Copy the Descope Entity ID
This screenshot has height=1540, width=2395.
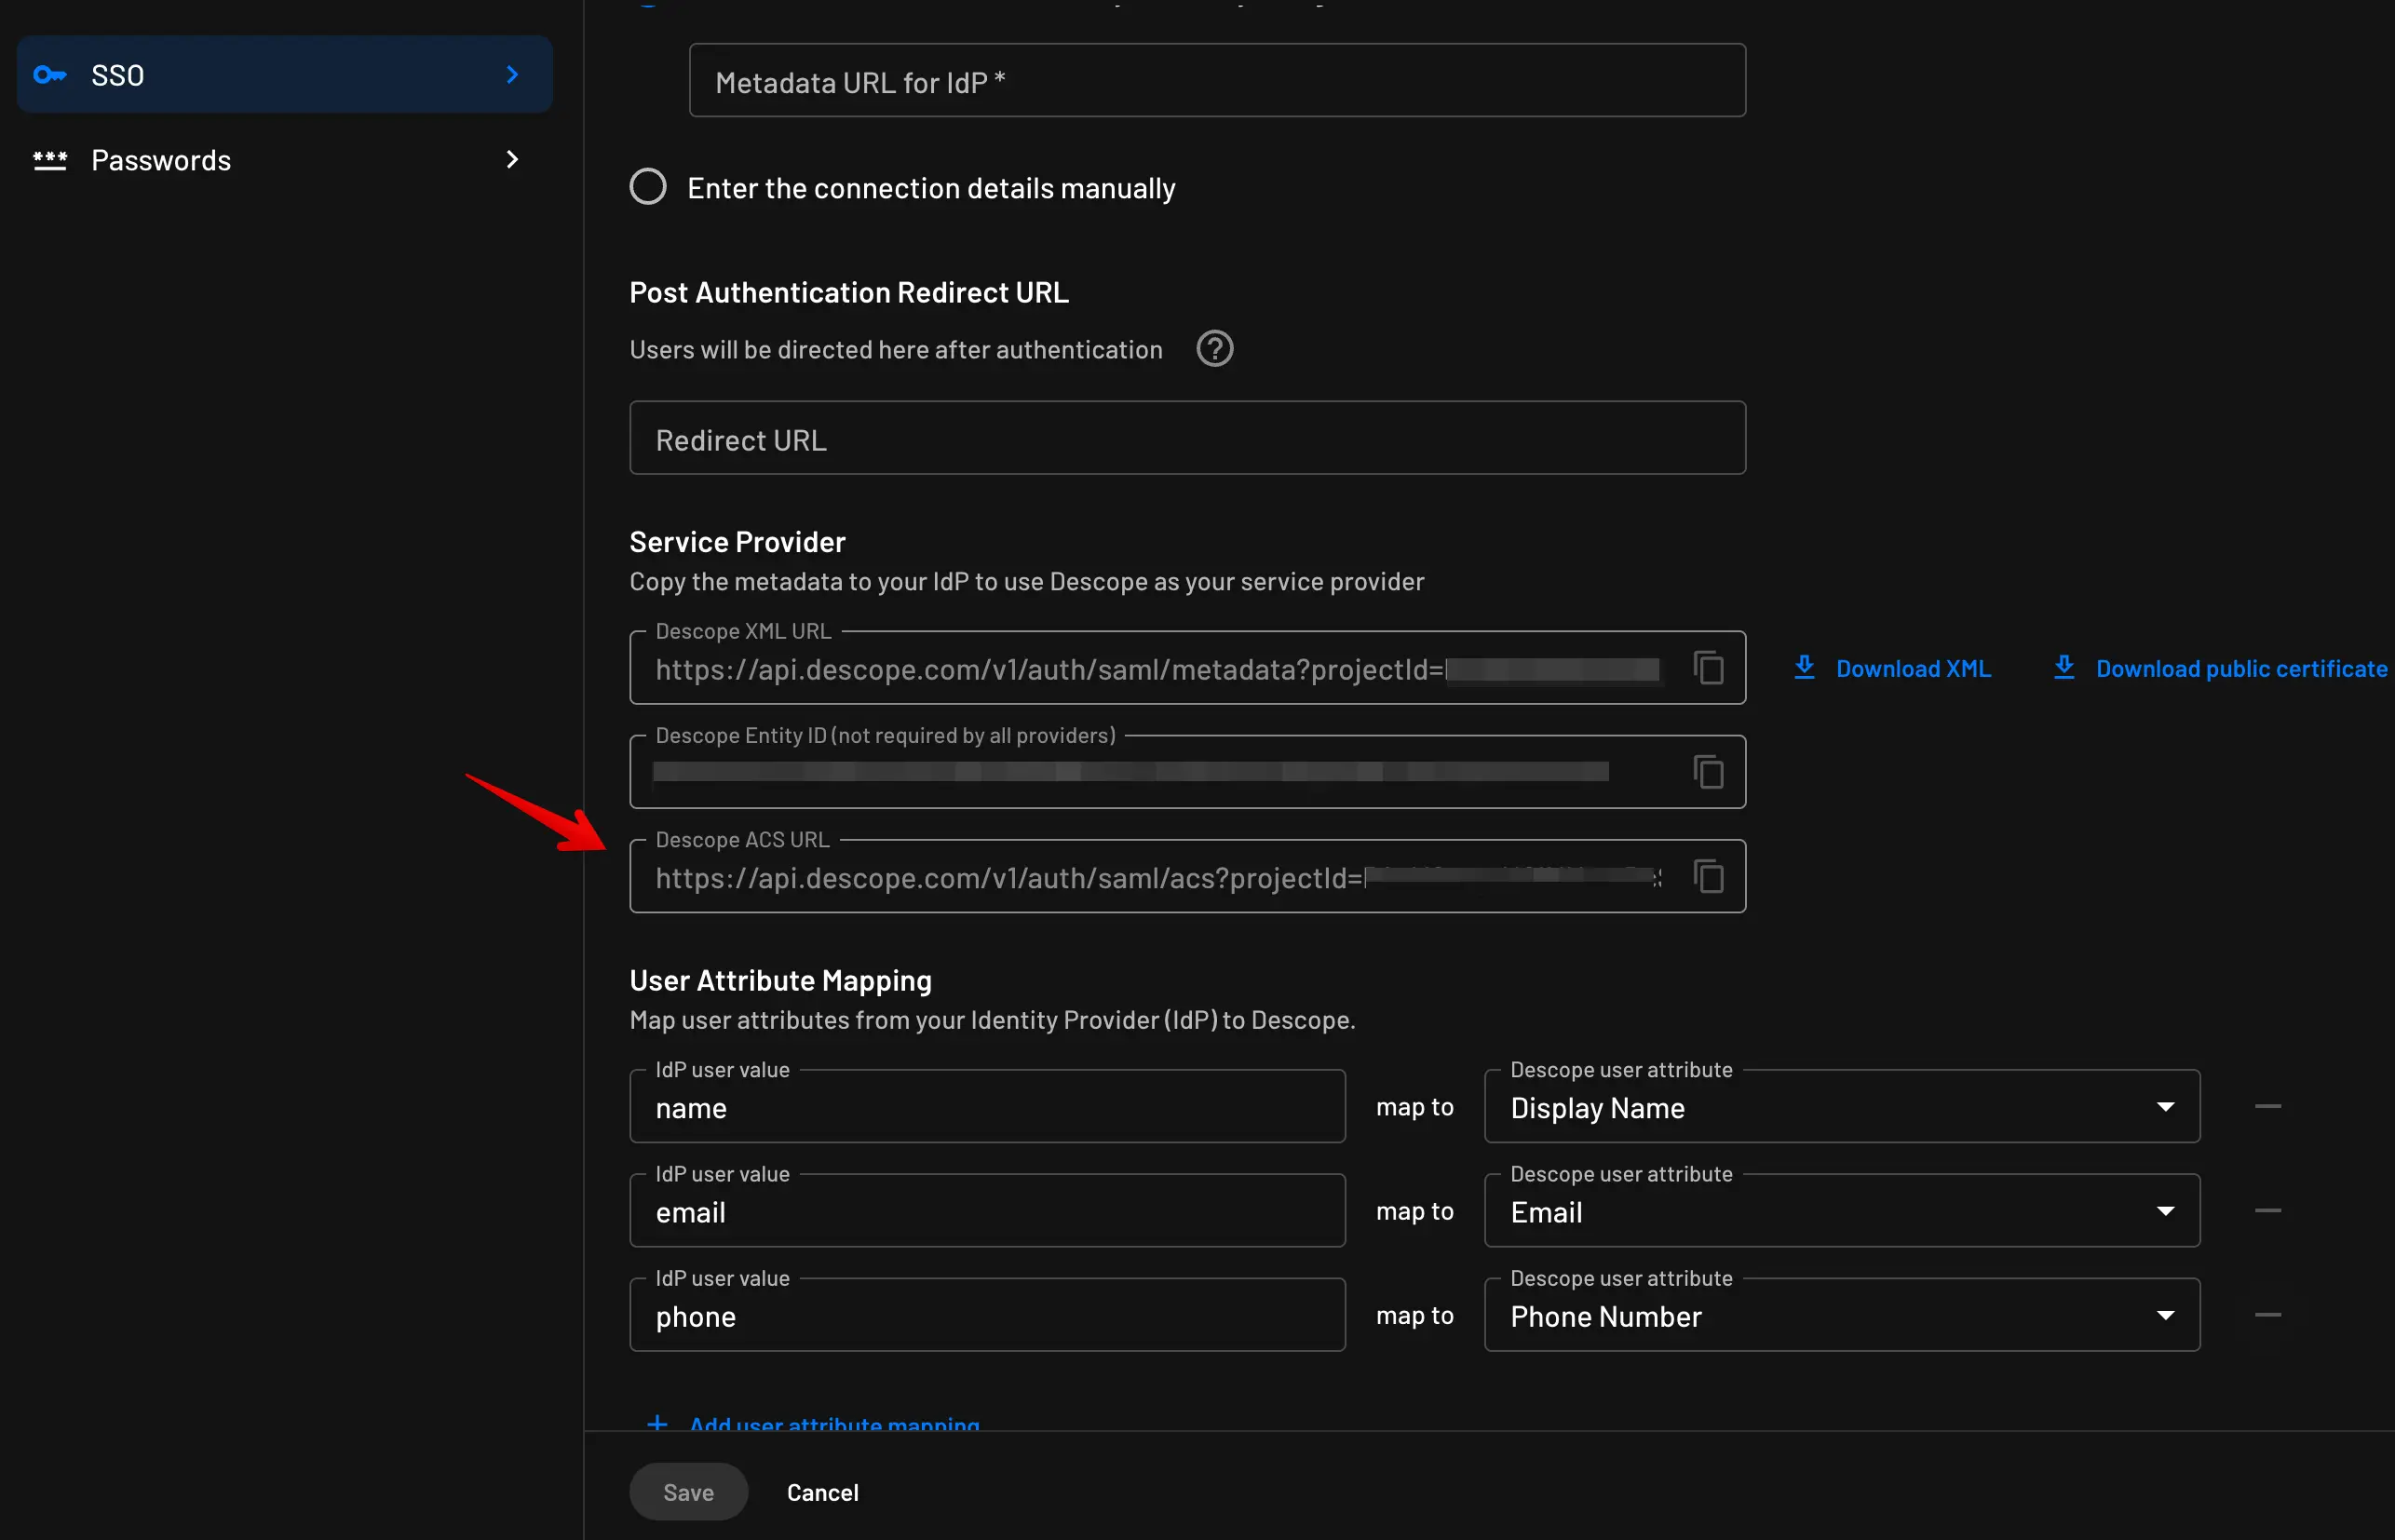(x=1708, y=771)
